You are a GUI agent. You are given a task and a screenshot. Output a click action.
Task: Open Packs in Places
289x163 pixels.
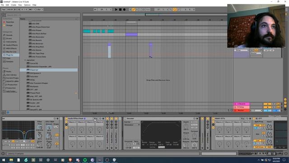[x=9, y=72]
